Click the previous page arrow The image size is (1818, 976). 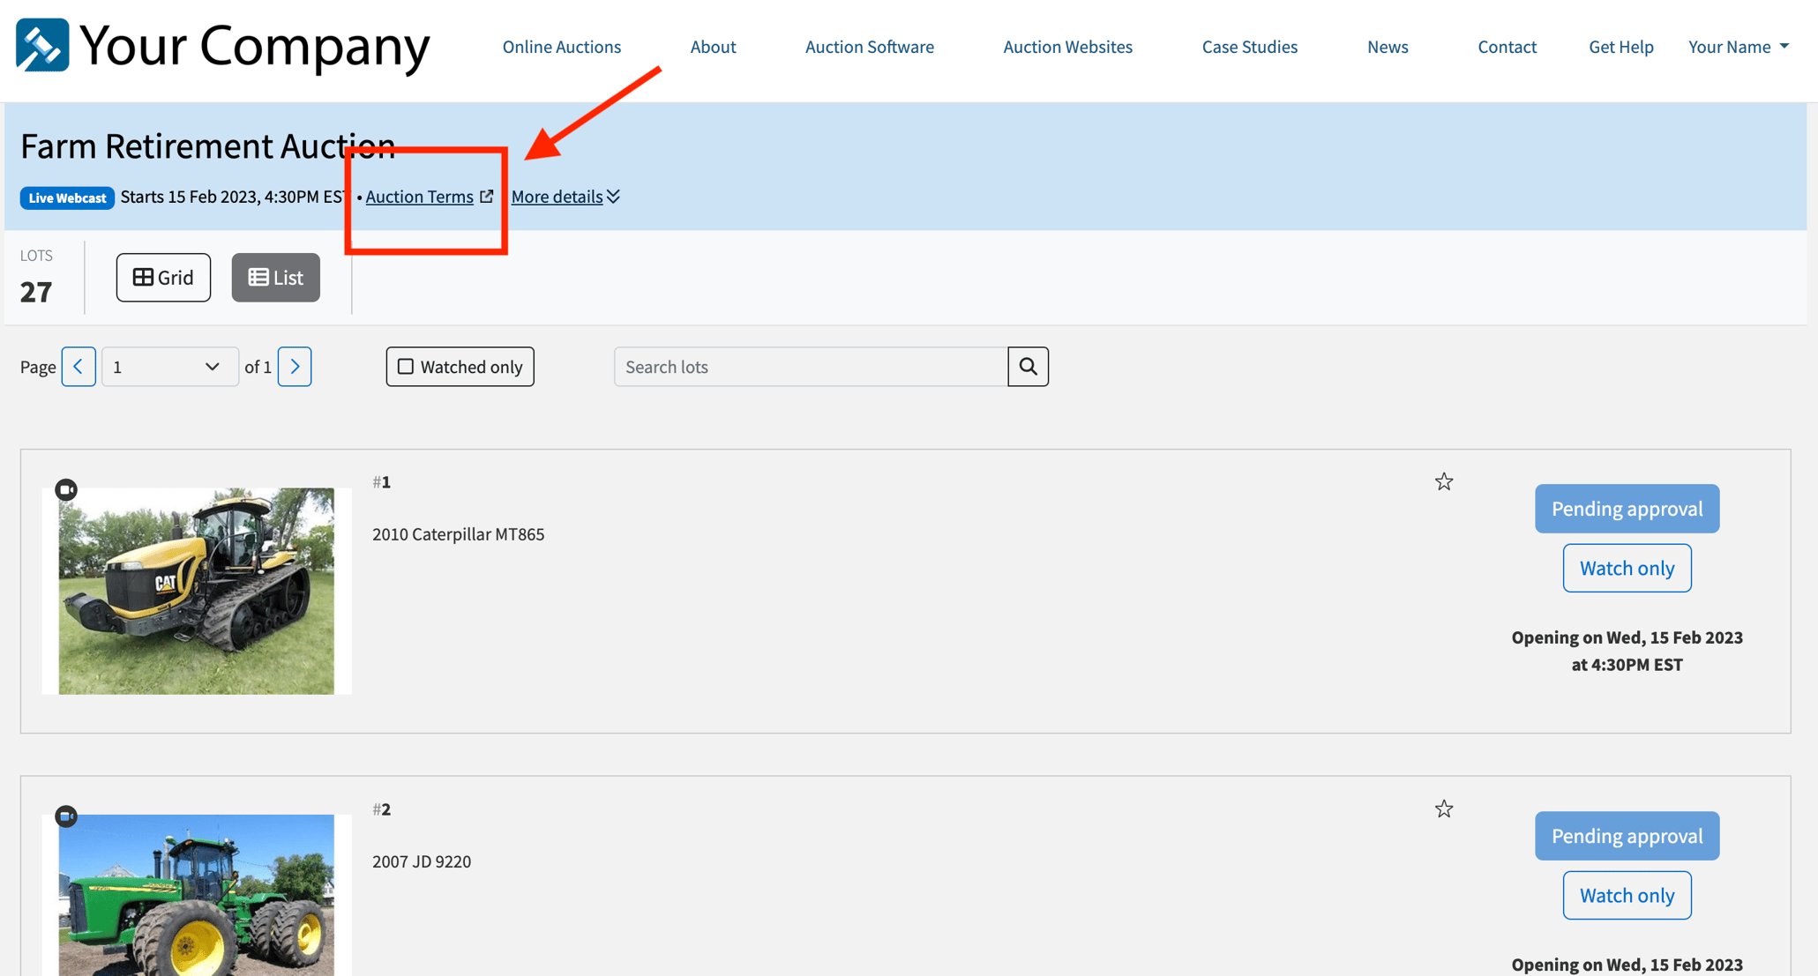(x=79, y=366)
